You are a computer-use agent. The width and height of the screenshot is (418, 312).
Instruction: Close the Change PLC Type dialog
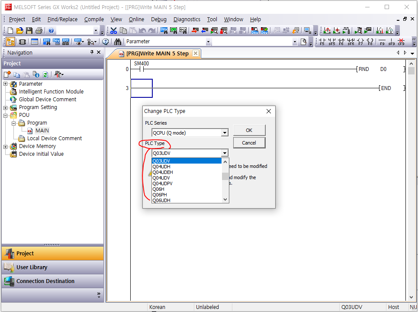[x=268, y=111]
